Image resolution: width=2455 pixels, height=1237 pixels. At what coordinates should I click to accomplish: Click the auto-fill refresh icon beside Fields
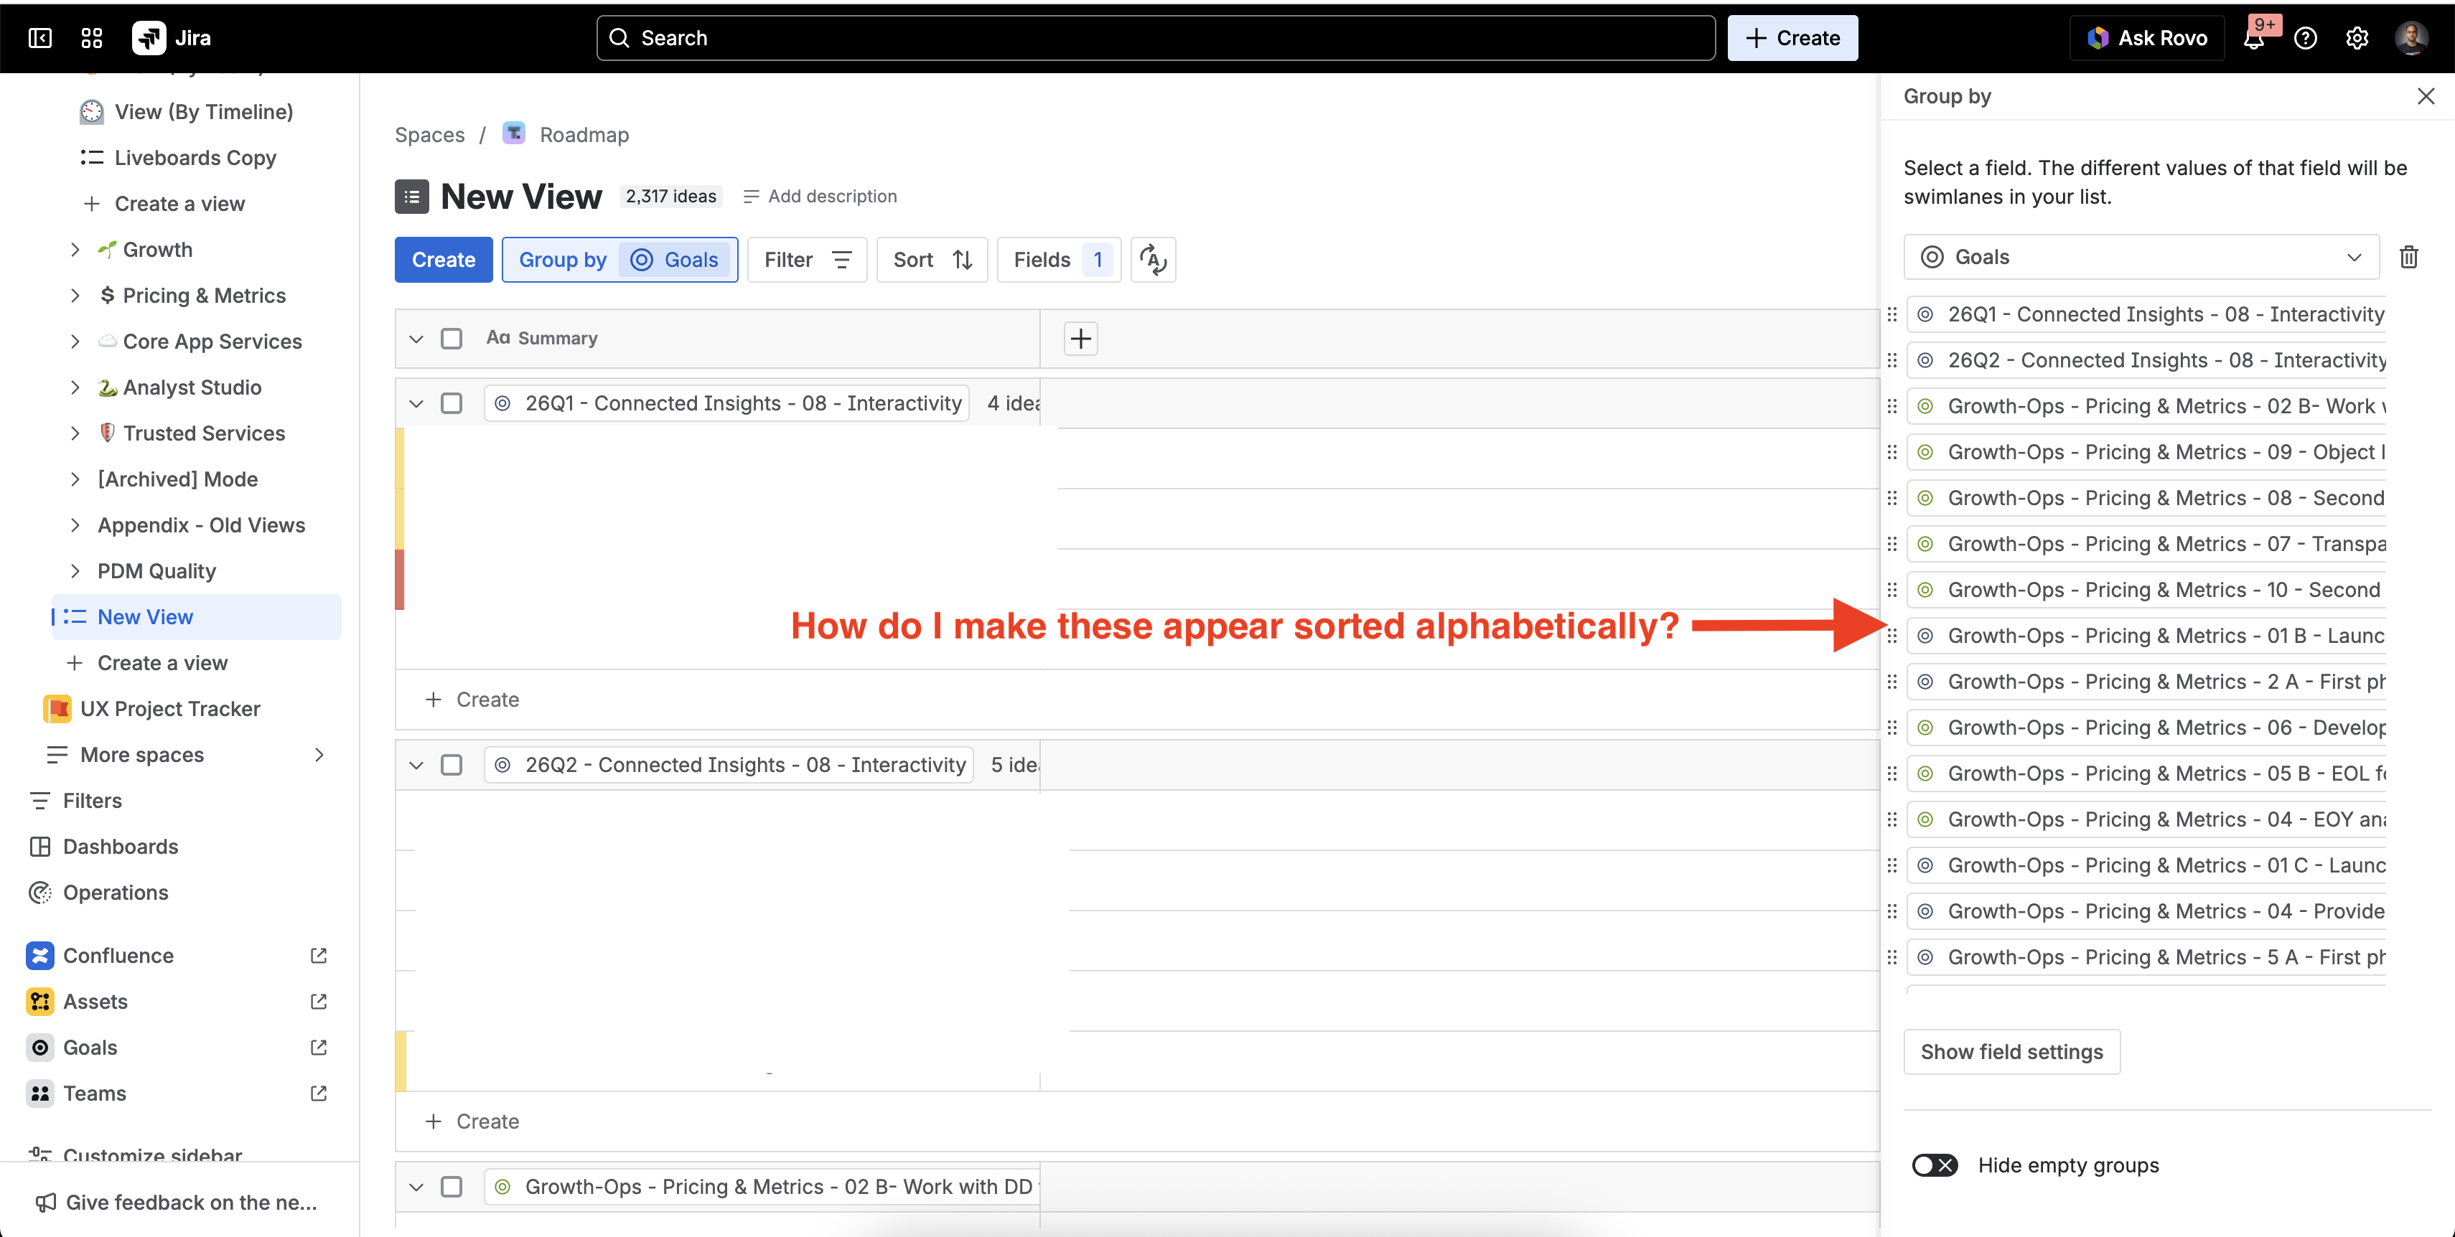(x=1153, y=260)
